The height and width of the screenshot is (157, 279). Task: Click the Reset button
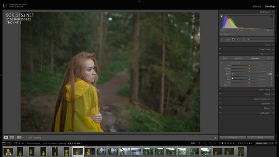[x=260, y=137]
